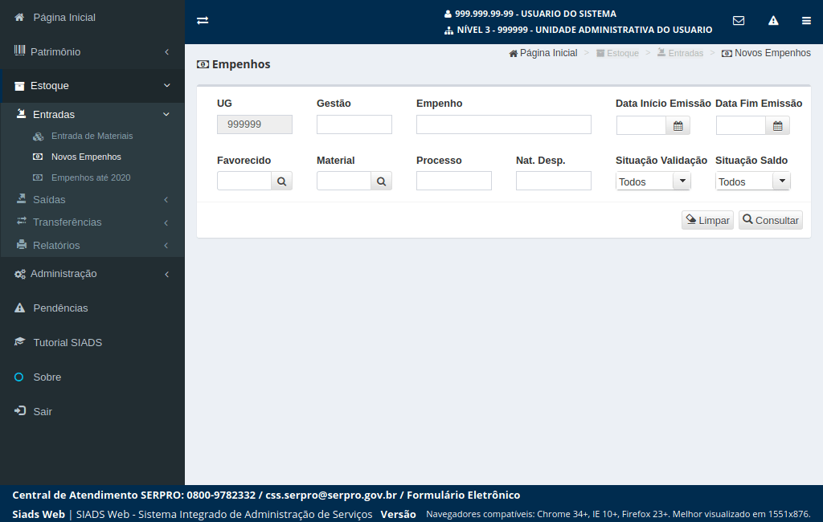823x522 pixels.
Task: Click the printer icon next to Relatórios
Action: click(22, 244)
